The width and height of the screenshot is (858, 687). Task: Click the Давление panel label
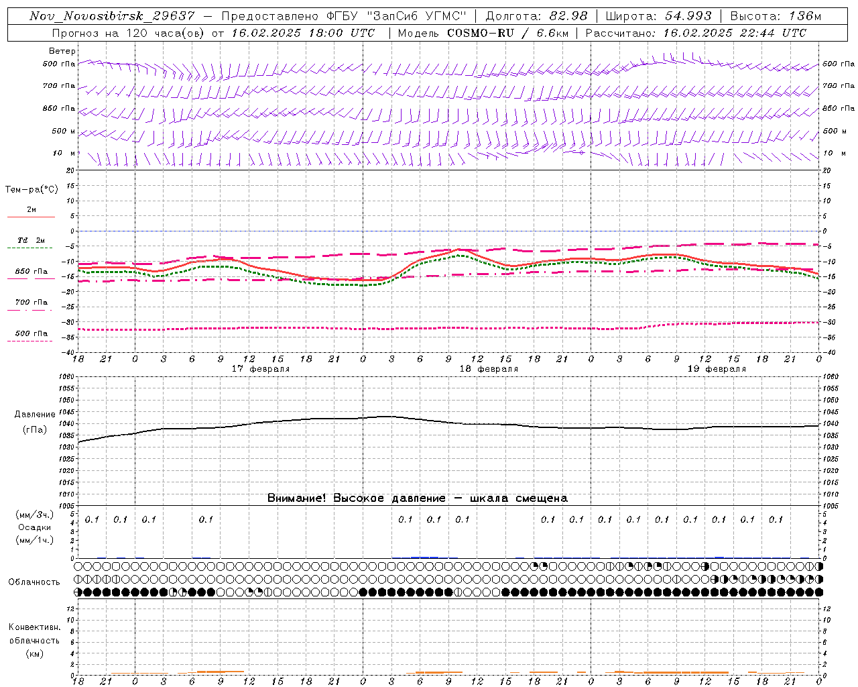[35, 415]
